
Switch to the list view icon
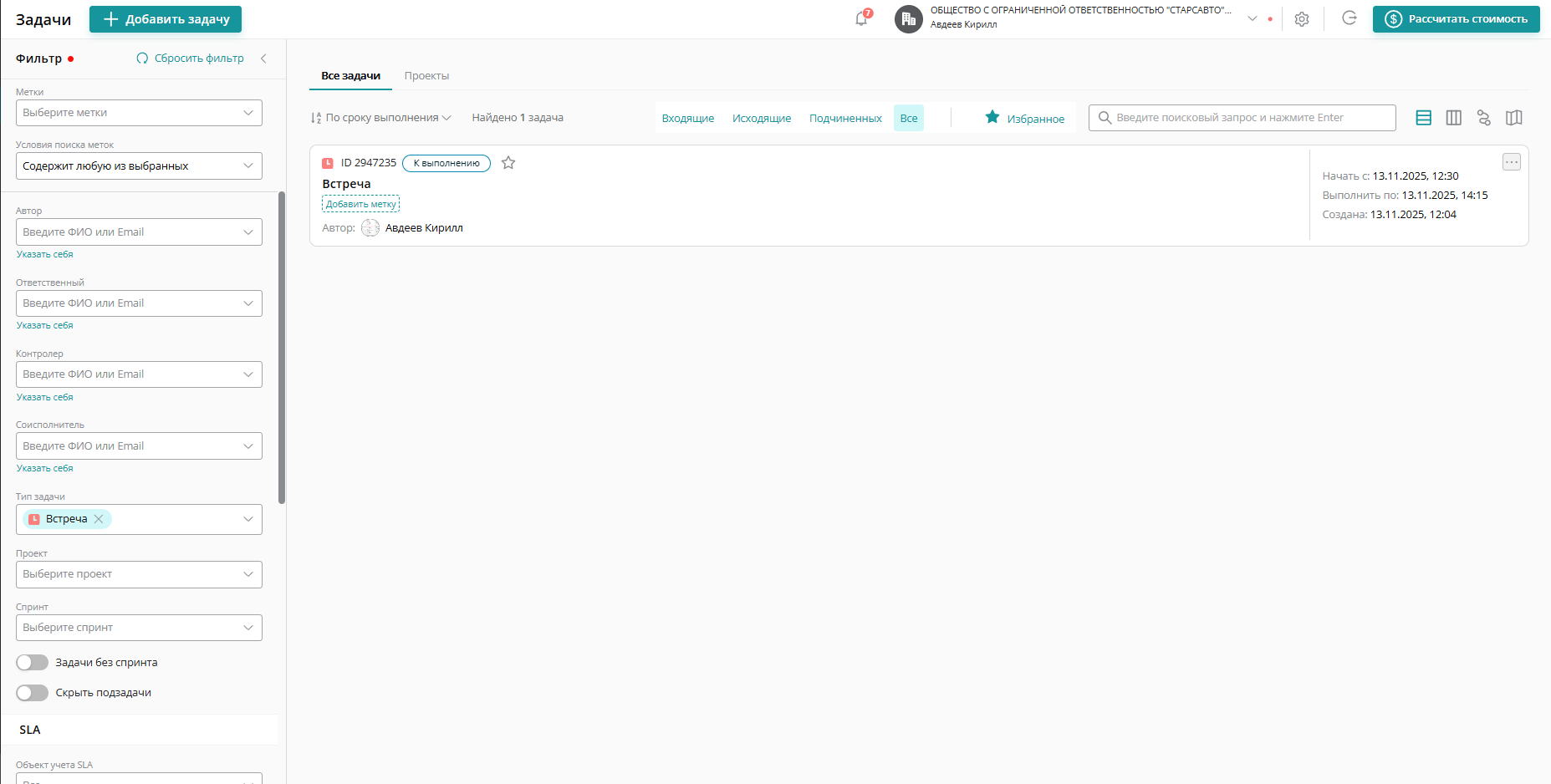coord(1424,118)
